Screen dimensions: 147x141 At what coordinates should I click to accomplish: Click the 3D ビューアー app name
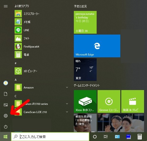[x=30, y=71]
